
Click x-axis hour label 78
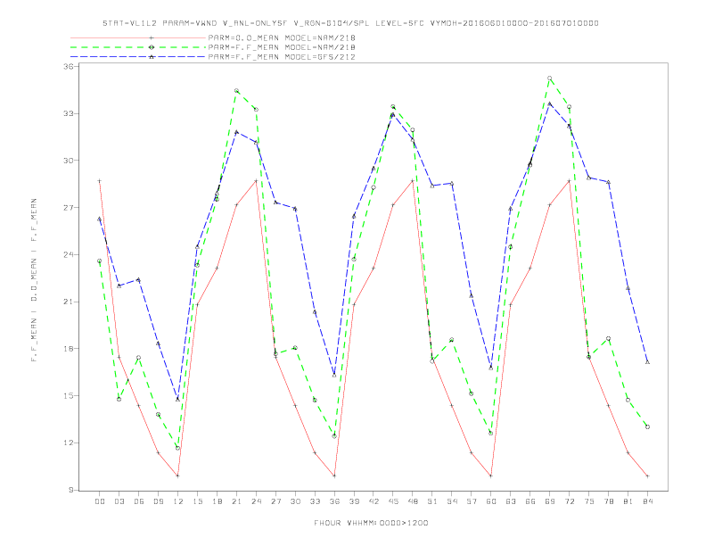click(x=608, y=501)
